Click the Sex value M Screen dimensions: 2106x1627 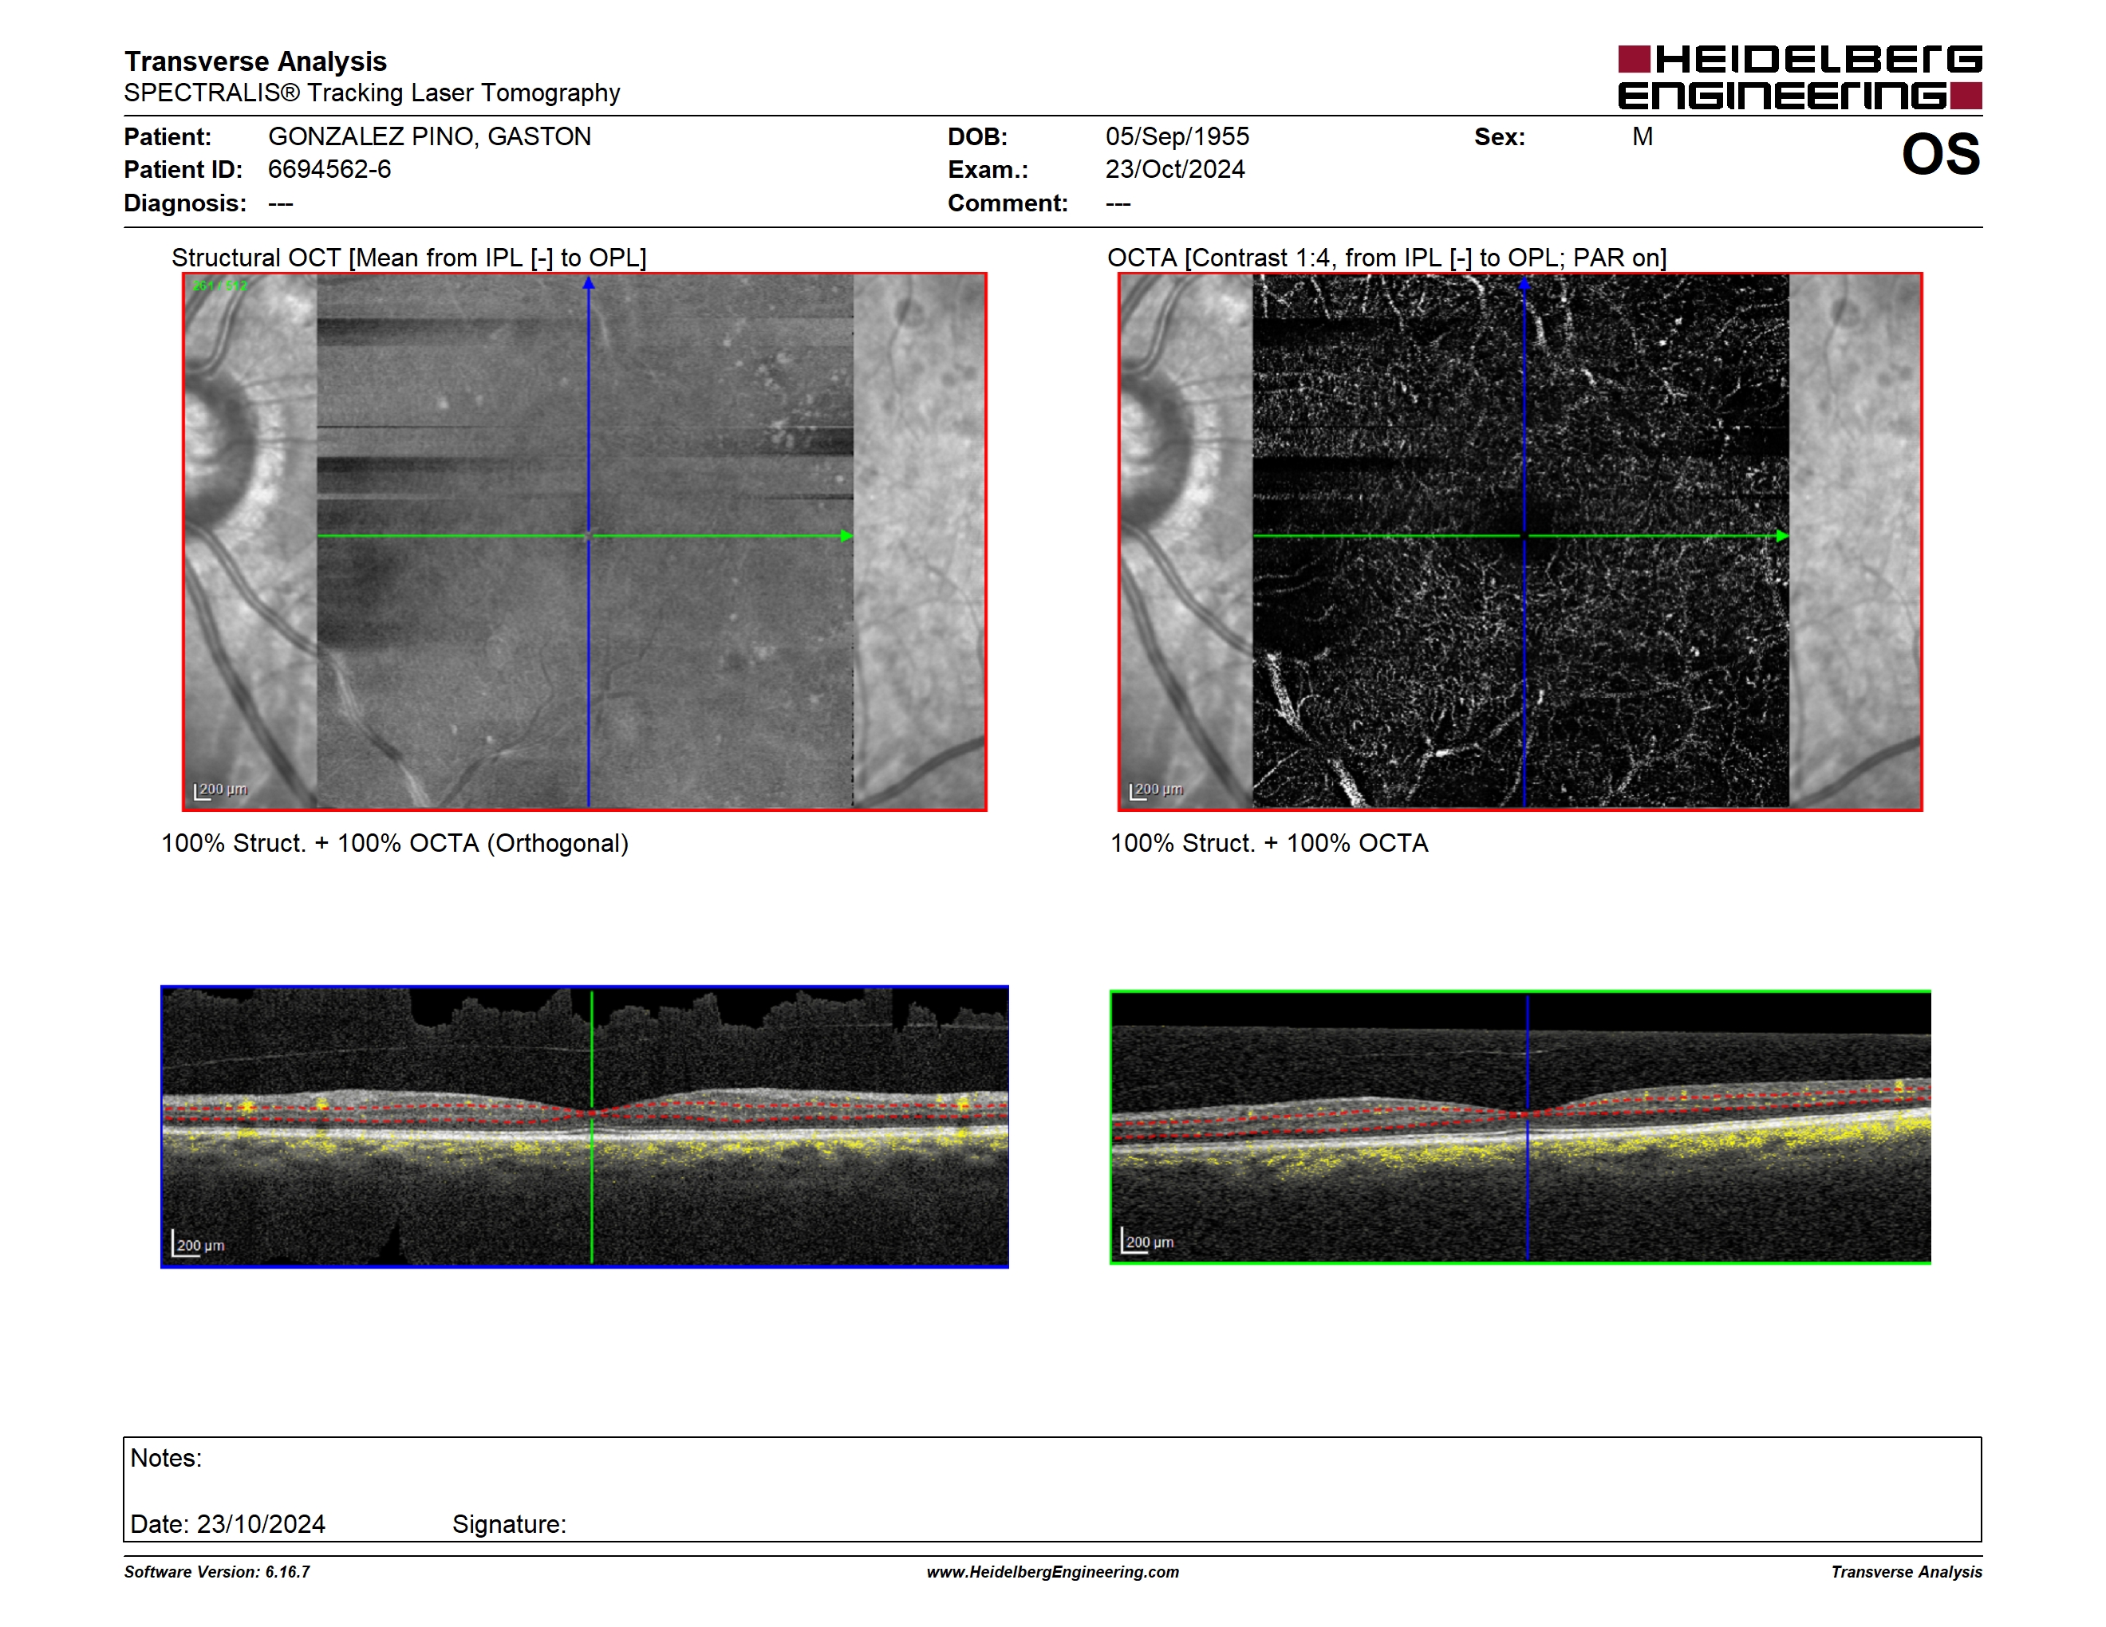[1643, 137]
